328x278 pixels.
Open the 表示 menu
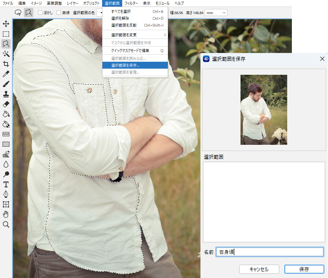pos(147,3)
